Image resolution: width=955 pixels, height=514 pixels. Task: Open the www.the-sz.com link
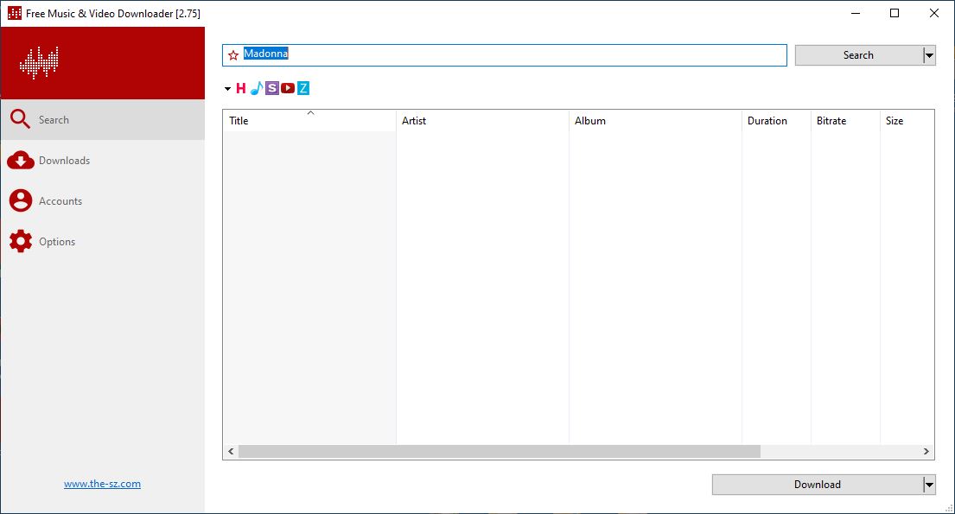coord(102,484)
